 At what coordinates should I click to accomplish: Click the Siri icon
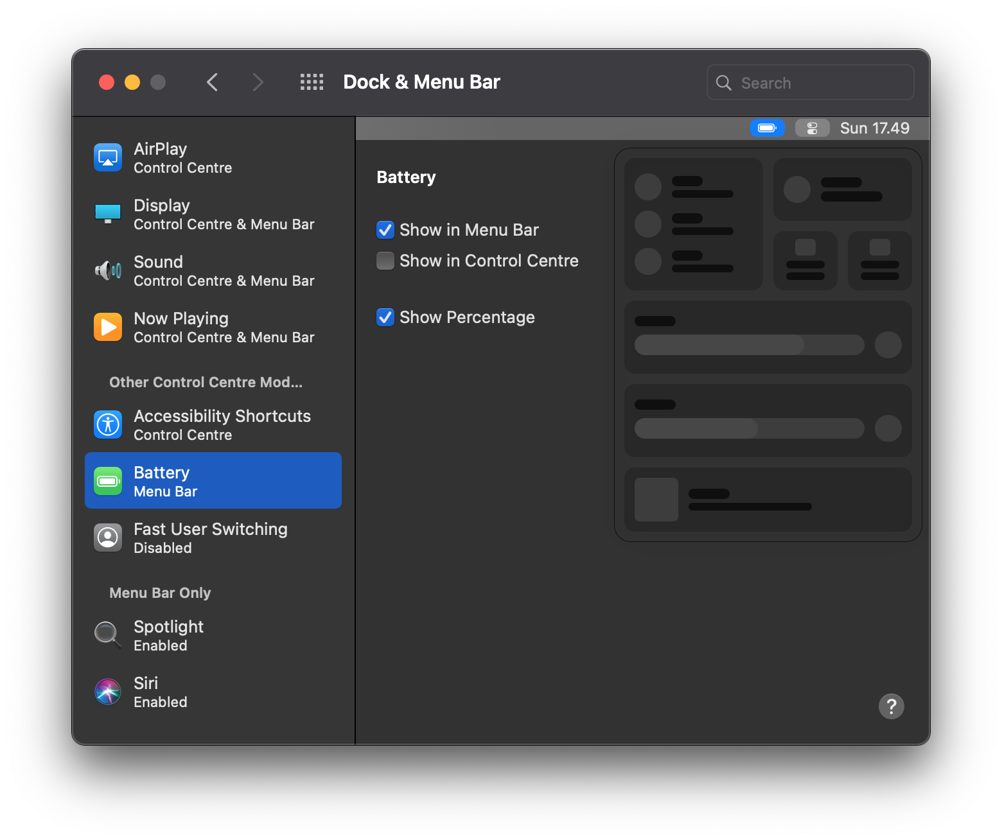(x=108, y=692)
